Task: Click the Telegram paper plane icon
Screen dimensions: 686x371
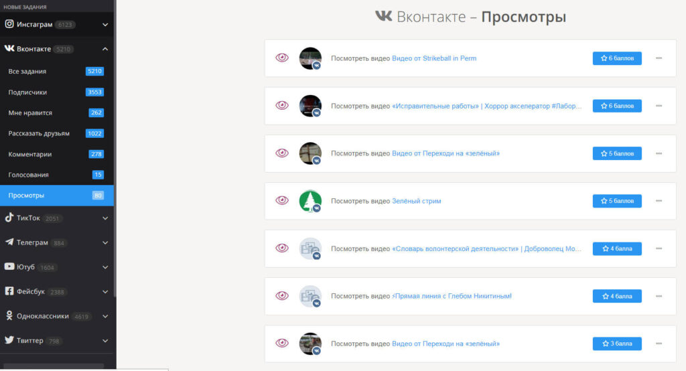Action: [x=9, y=242]
